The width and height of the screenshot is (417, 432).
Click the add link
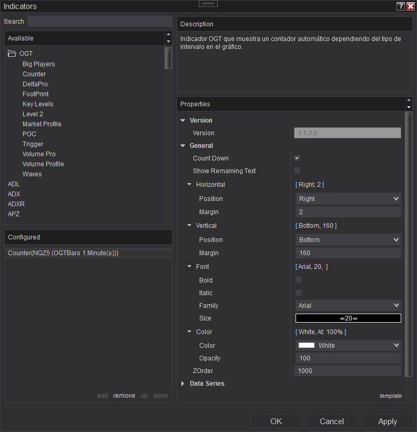click(x=103, y=396)
